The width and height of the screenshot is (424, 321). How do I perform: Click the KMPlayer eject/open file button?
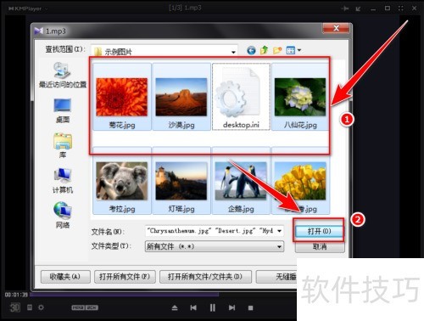pos(175,307)
